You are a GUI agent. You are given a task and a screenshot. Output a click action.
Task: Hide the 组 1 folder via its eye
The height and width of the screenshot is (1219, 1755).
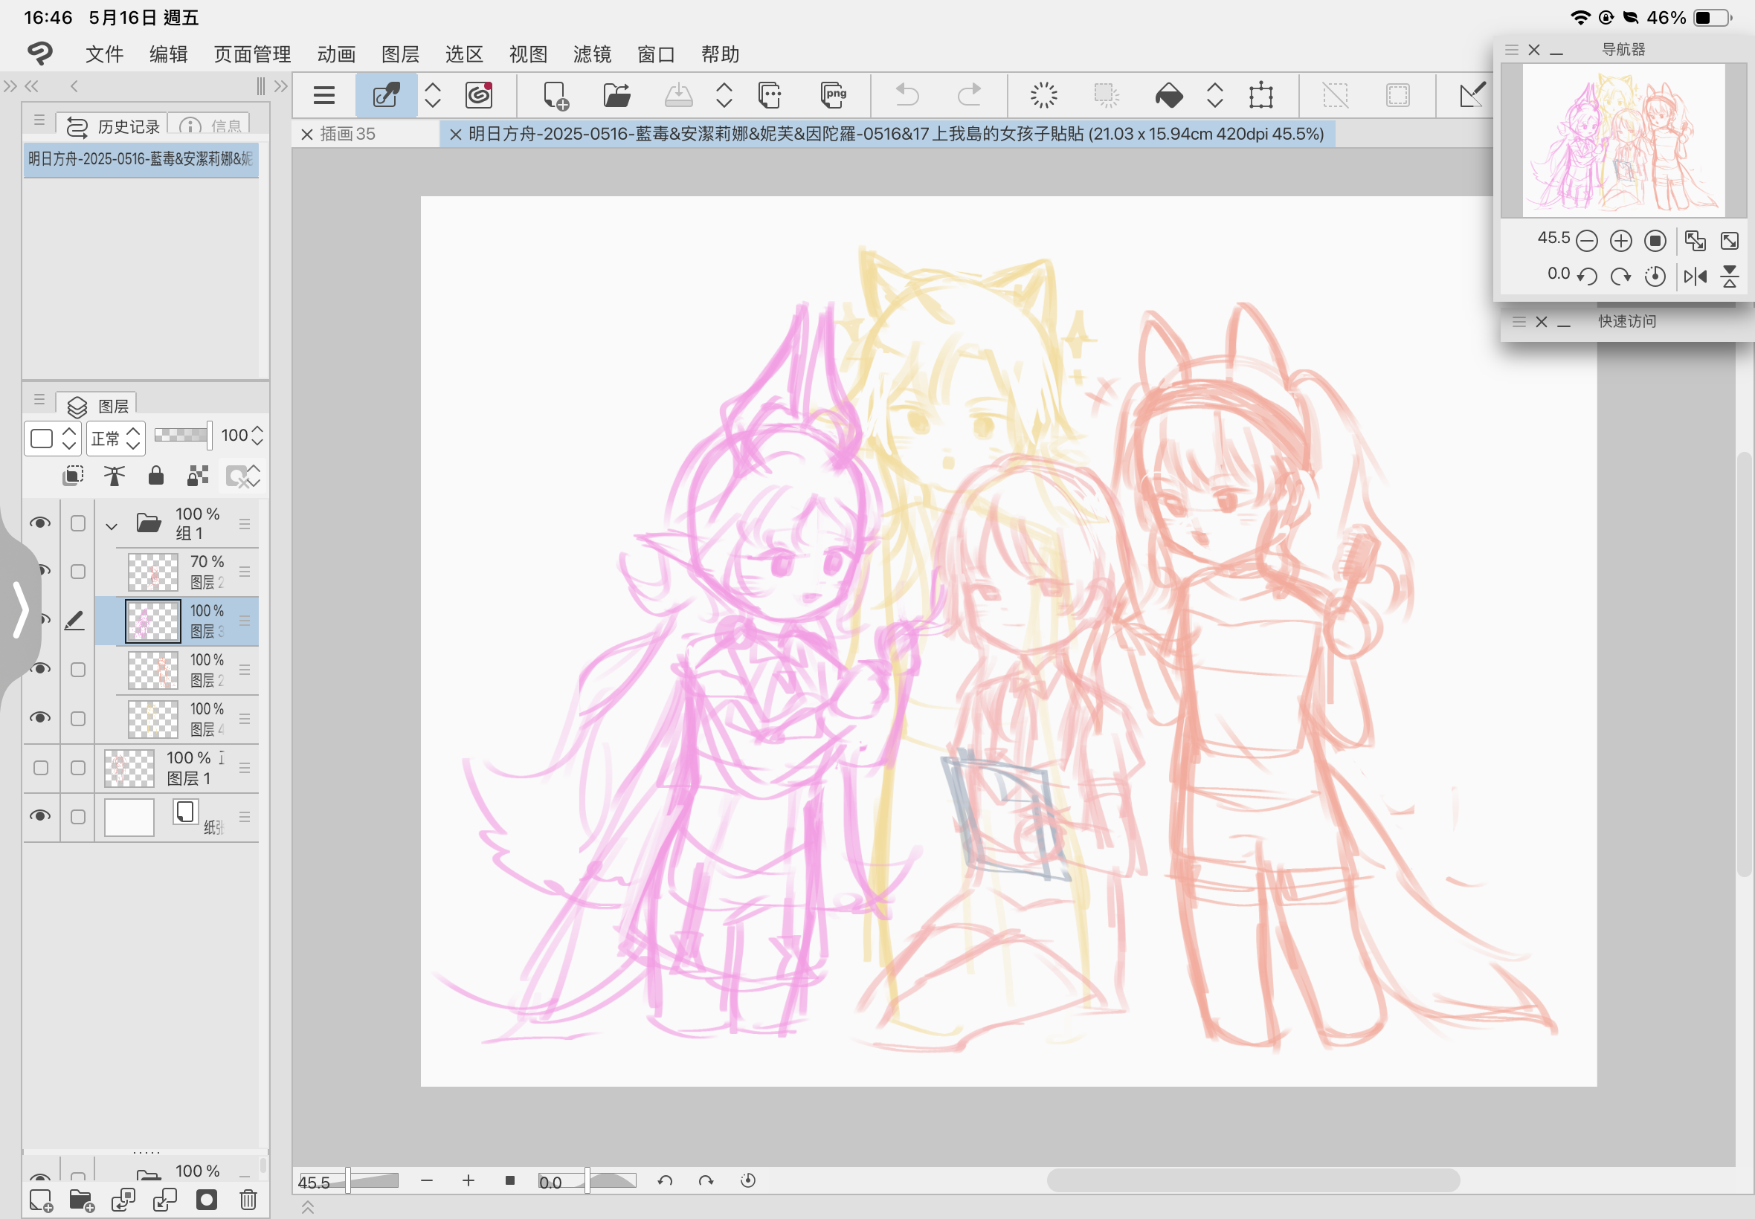pyautogui.click(x=40, y=523)
